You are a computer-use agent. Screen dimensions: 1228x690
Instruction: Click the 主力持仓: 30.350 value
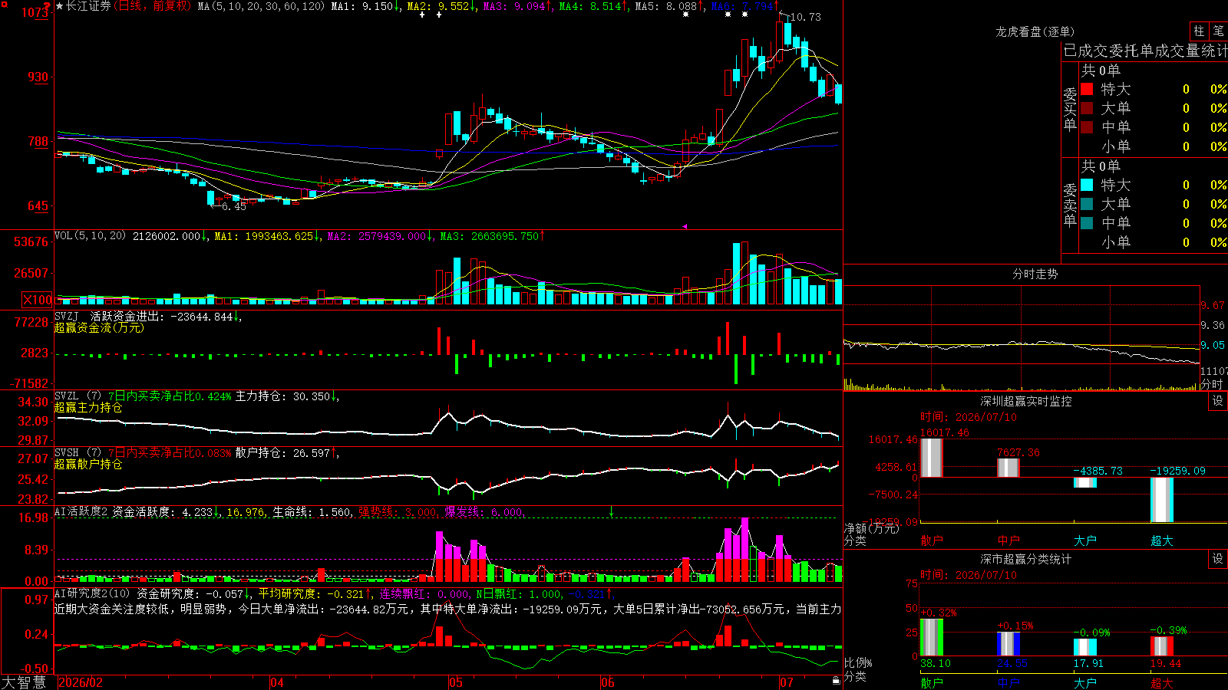[x=282, y=396]
